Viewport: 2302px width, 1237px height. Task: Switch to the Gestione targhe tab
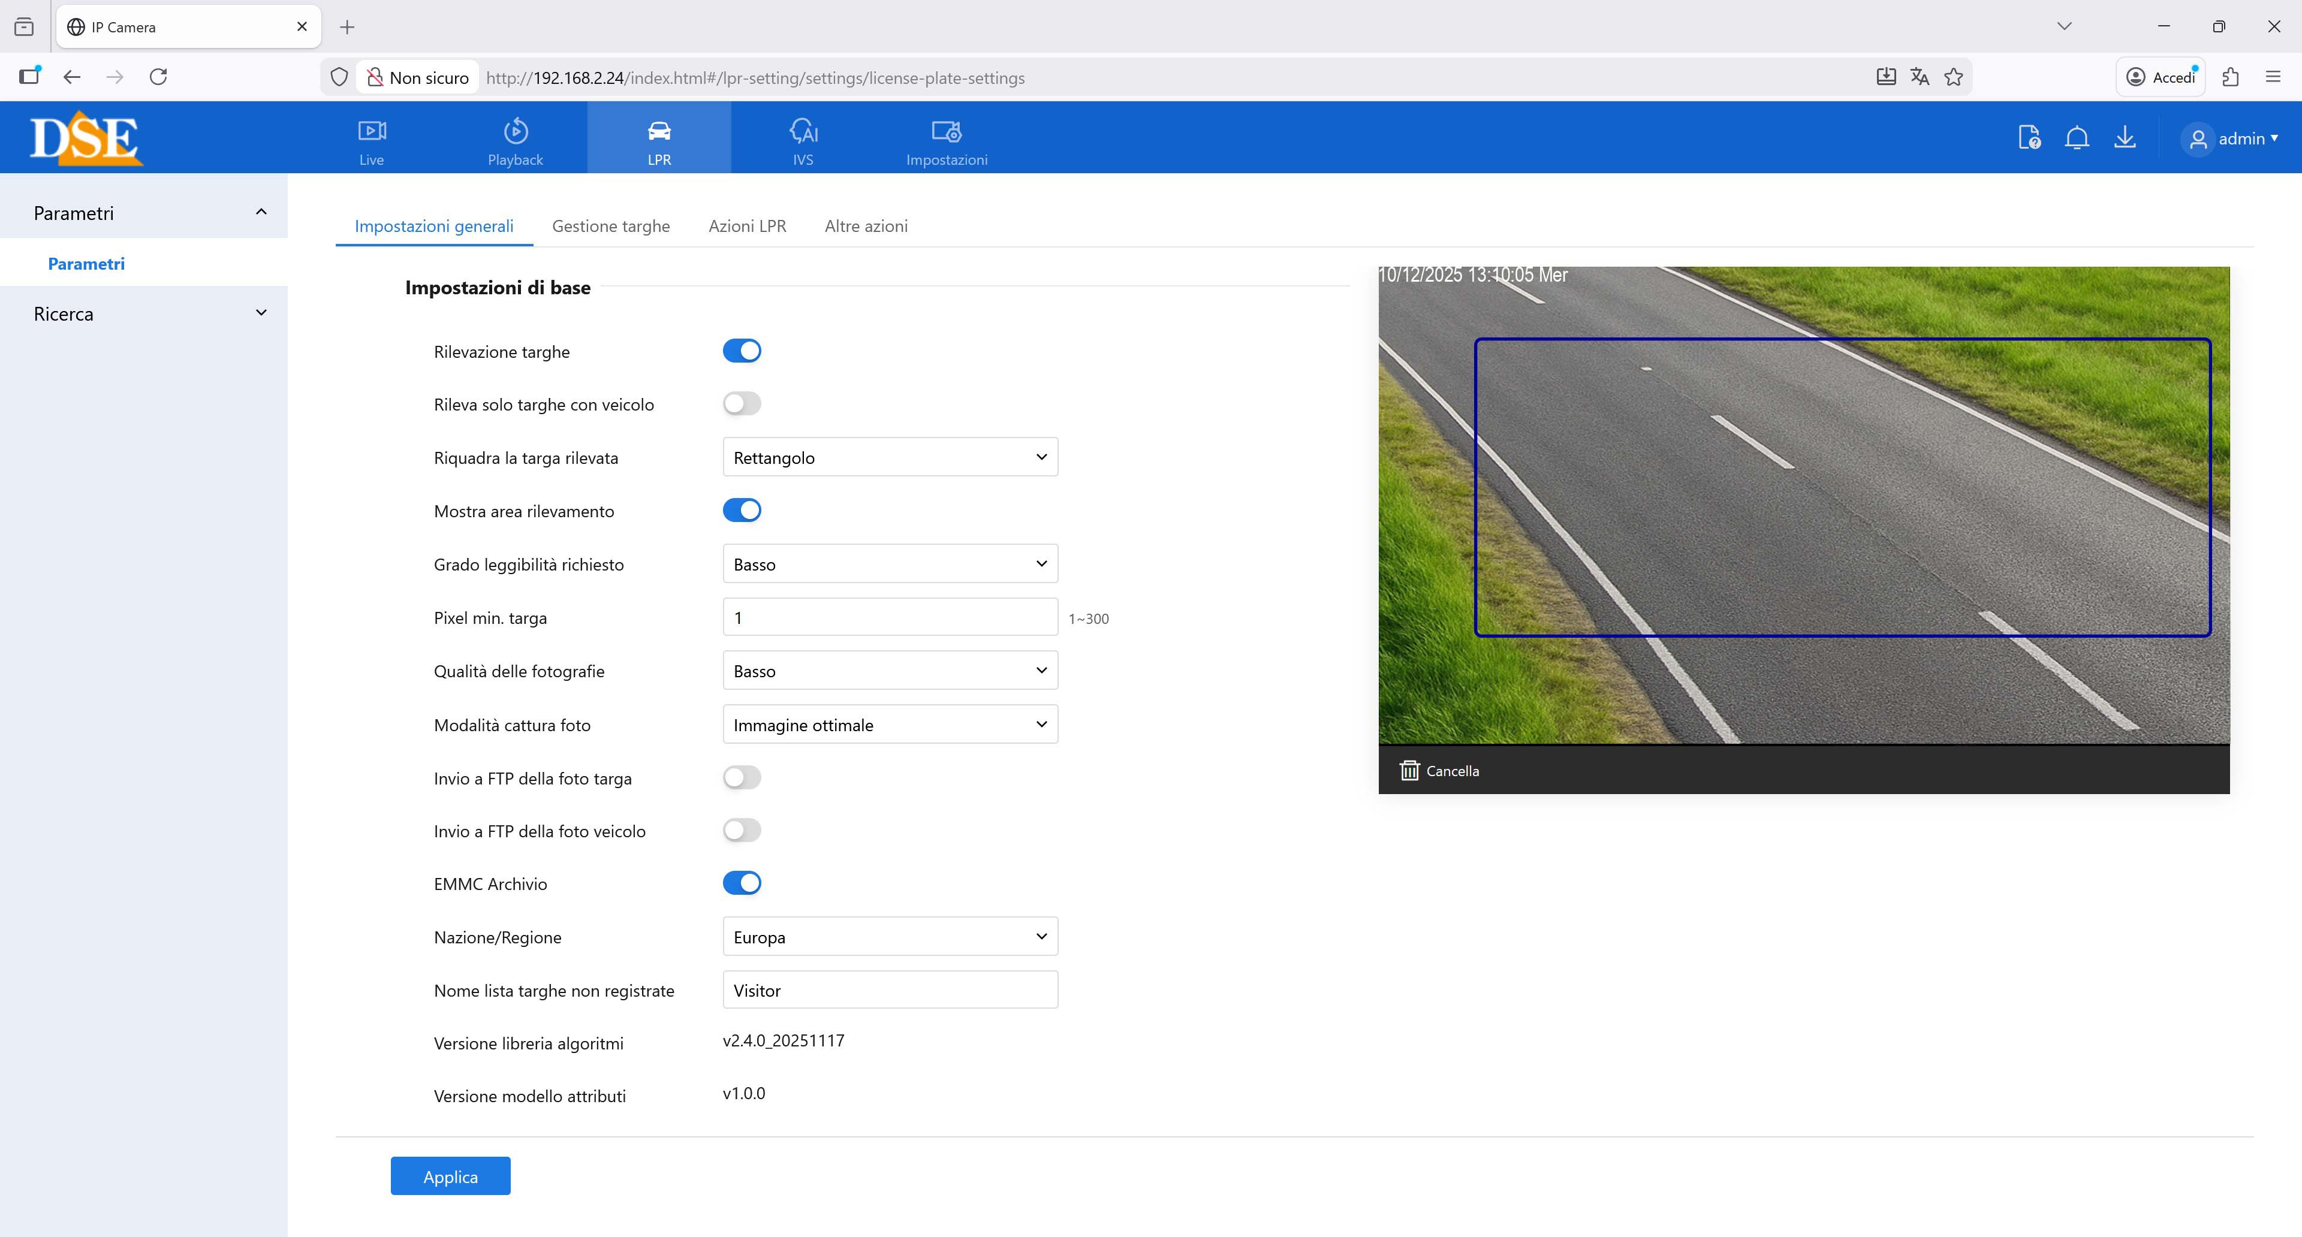610,226
